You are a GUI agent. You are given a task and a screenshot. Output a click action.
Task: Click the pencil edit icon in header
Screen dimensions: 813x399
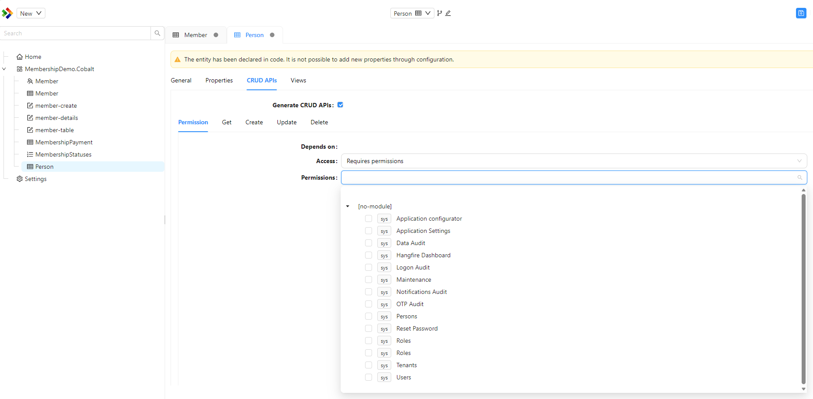click(x=448, y=13)
